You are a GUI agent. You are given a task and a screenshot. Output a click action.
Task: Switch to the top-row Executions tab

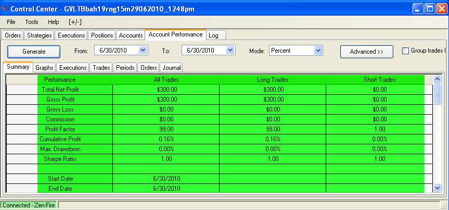tap(71, 35)
